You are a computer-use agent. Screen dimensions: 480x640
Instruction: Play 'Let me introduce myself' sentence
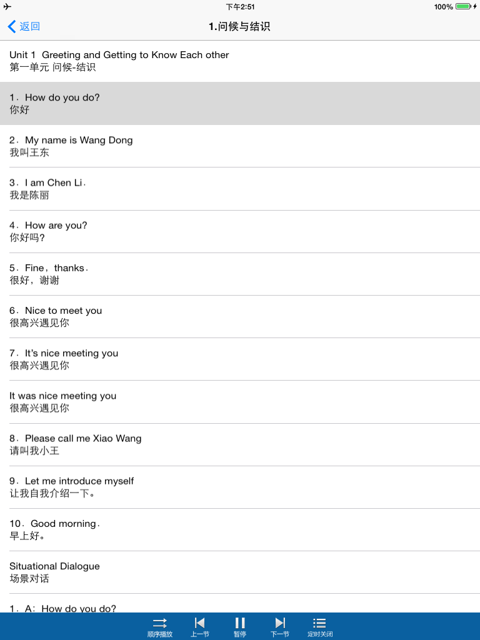coord(240,487)
